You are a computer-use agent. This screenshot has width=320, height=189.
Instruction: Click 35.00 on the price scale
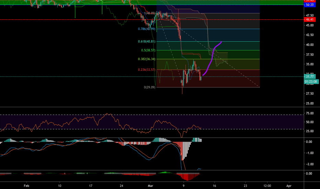pos(310,64)
